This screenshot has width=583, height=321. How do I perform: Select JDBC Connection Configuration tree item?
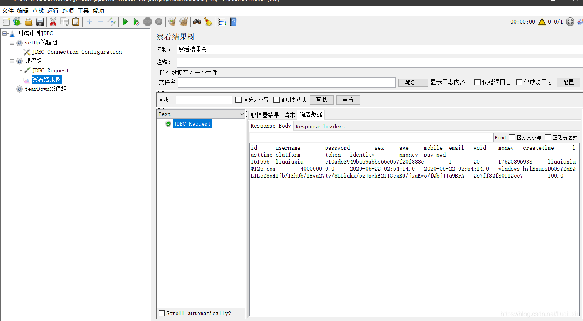click(77, 52)
